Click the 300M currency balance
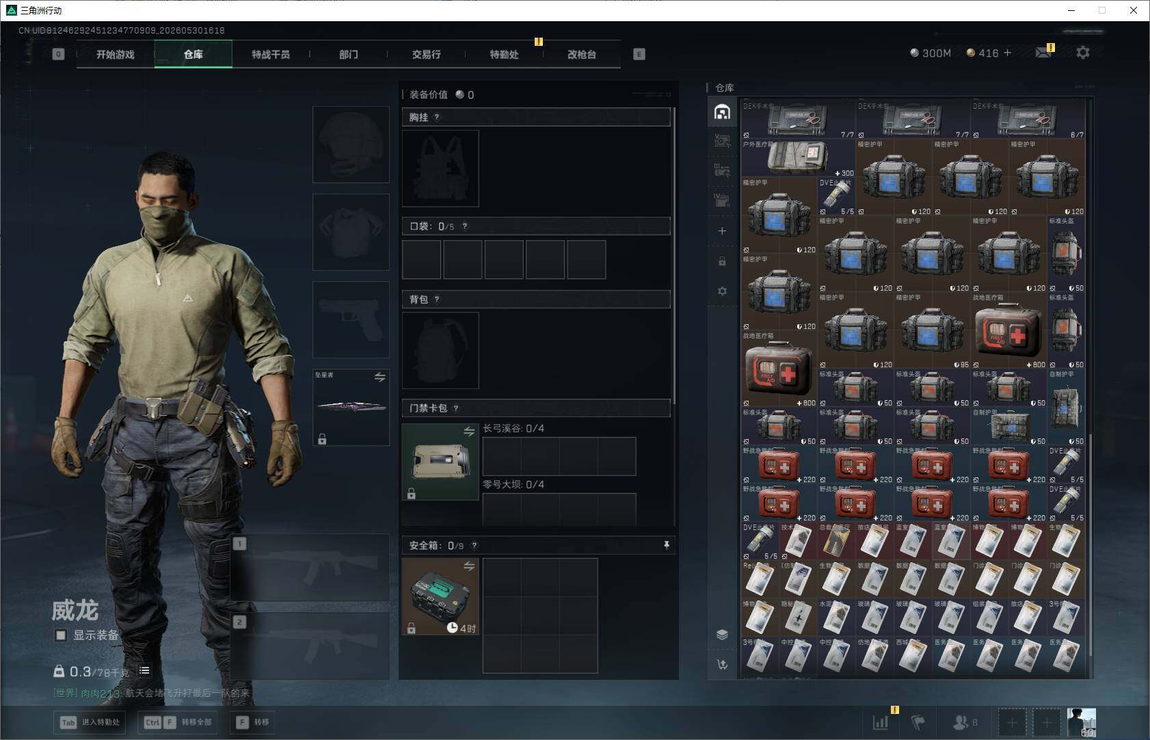1150x740 pixels. [931, 53]
